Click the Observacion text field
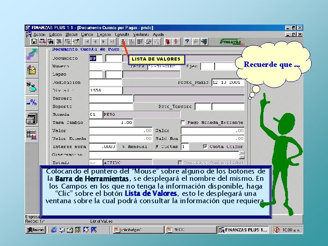The width and height of the screenshot is (328, 246). pos(164,155)
